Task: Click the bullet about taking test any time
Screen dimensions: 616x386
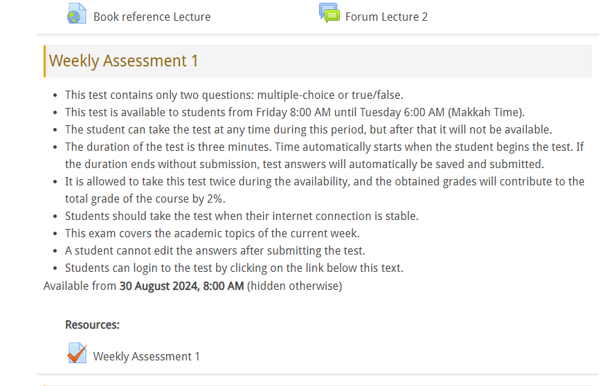Action: 308,129
